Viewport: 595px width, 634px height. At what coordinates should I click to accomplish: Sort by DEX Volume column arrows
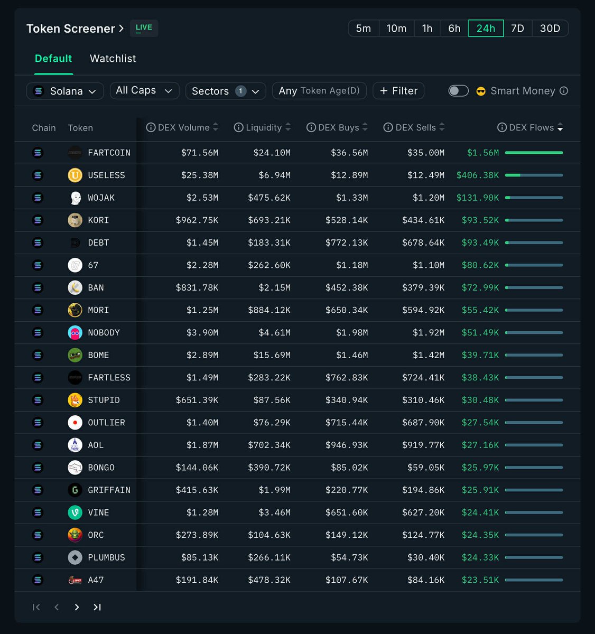pos(216,127)
